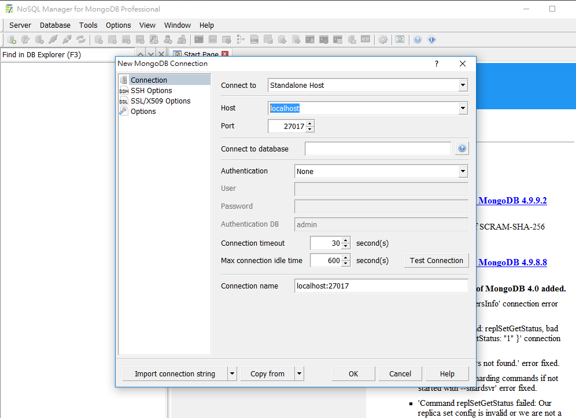576x418 pixels.
Task: Clear DB Explorer search with X icon
Action: [x=161, y=54]
